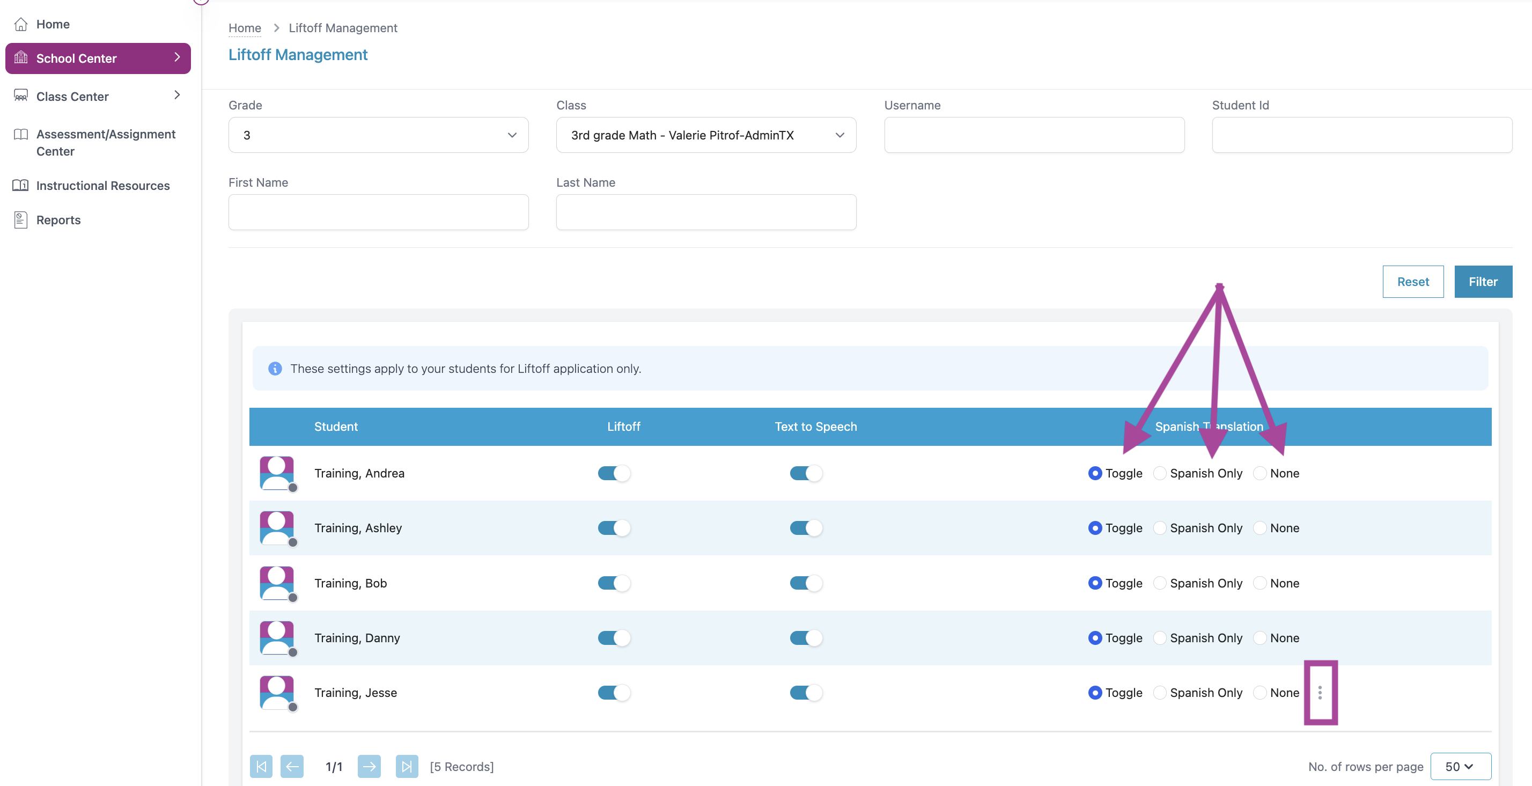
Task: Go to next page arrow icon
Action: [x=369, y=766]
